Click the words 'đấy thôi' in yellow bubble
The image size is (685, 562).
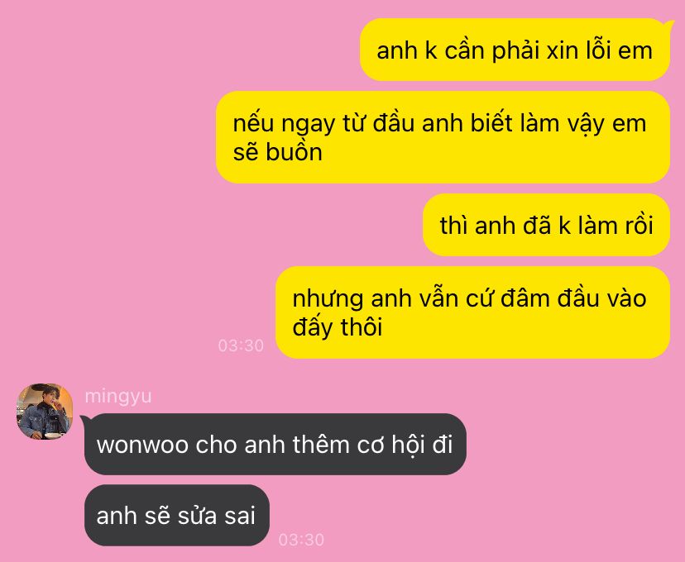pyautogui.click(x=338, y=326)
